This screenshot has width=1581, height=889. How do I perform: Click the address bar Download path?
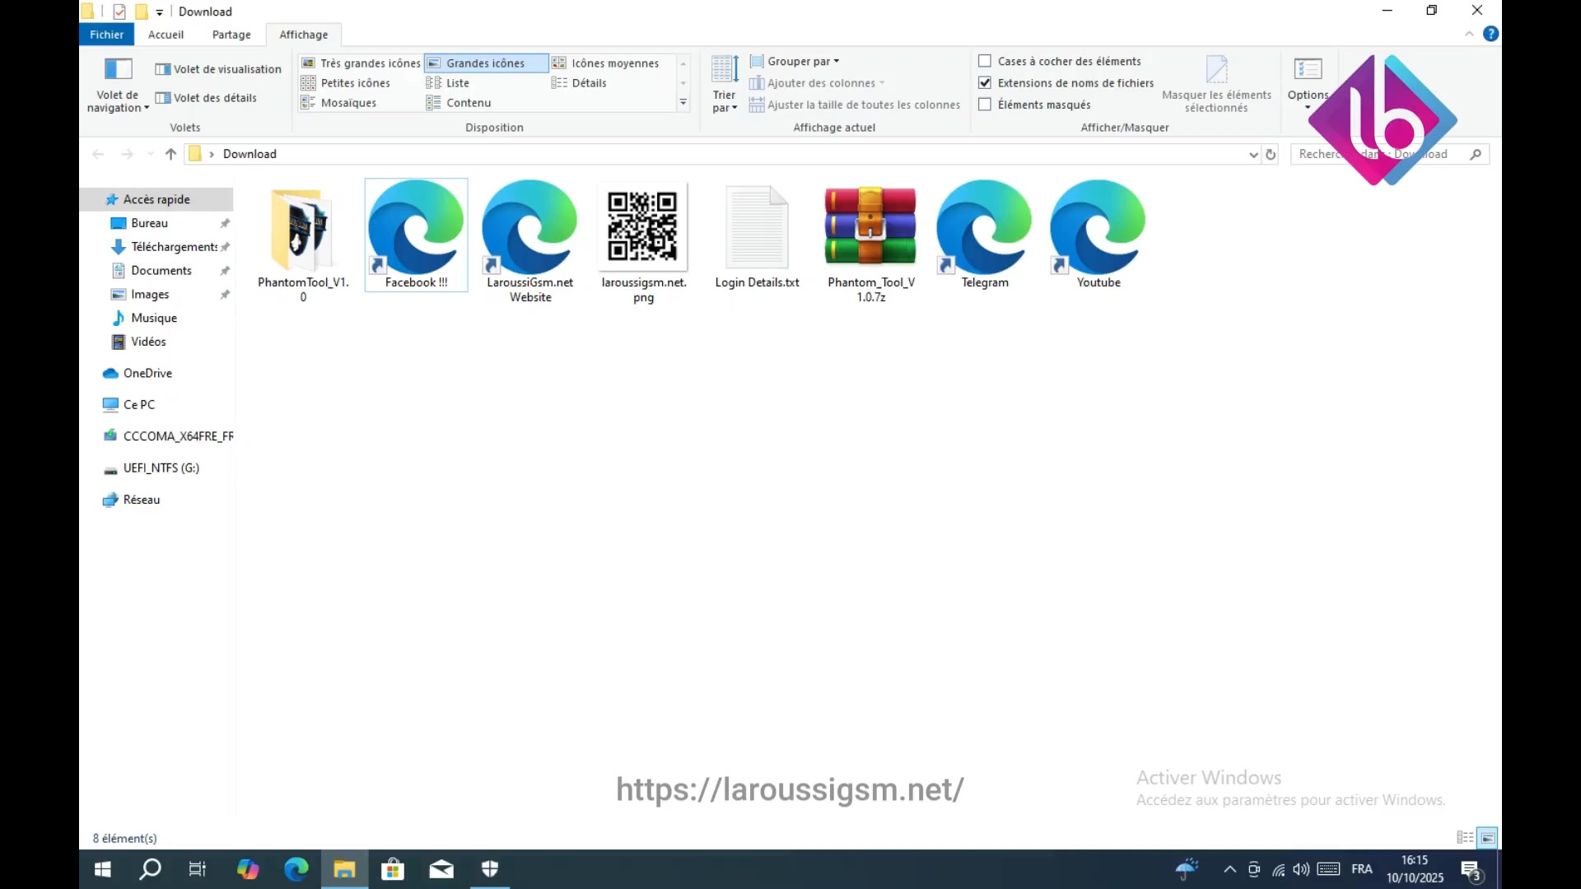250,154
